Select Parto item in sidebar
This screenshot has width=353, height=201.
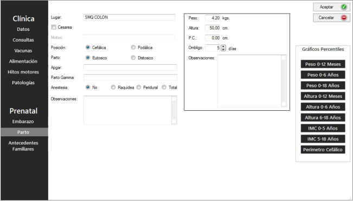coord(24,132)
